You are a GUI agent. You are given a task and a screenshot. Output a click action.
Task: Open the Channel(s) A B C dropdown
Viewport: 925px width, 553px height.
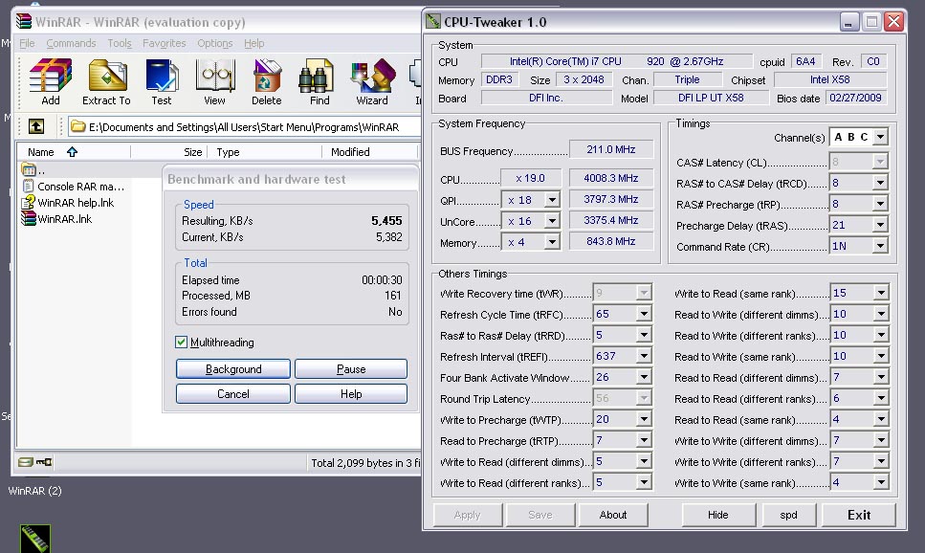coord(880,137)
